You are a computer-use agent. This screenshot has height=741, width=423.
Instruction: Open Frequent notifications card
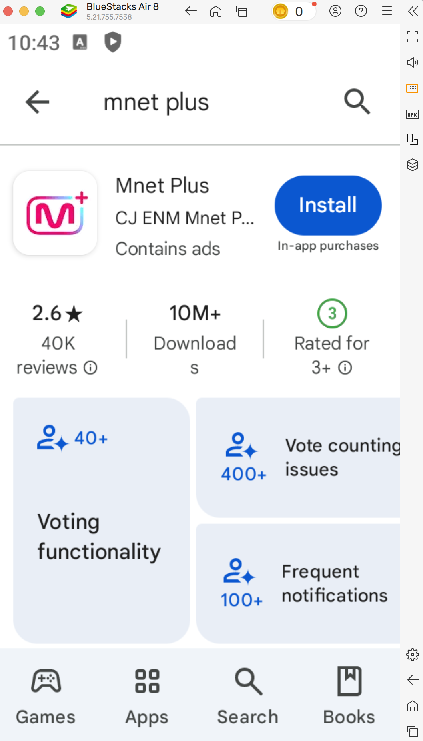click(x=298, y=583)
